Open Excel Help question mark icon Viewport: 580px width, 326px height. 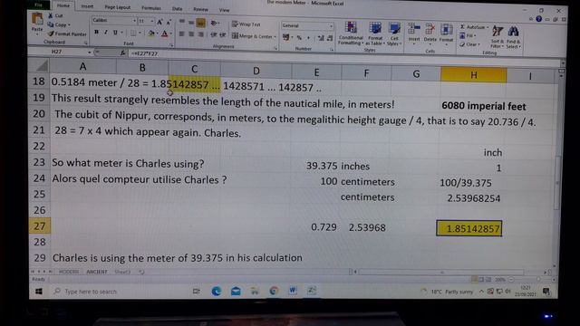(538, 19)
